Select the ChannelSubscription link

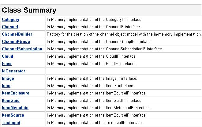click(x=22, y=49)
